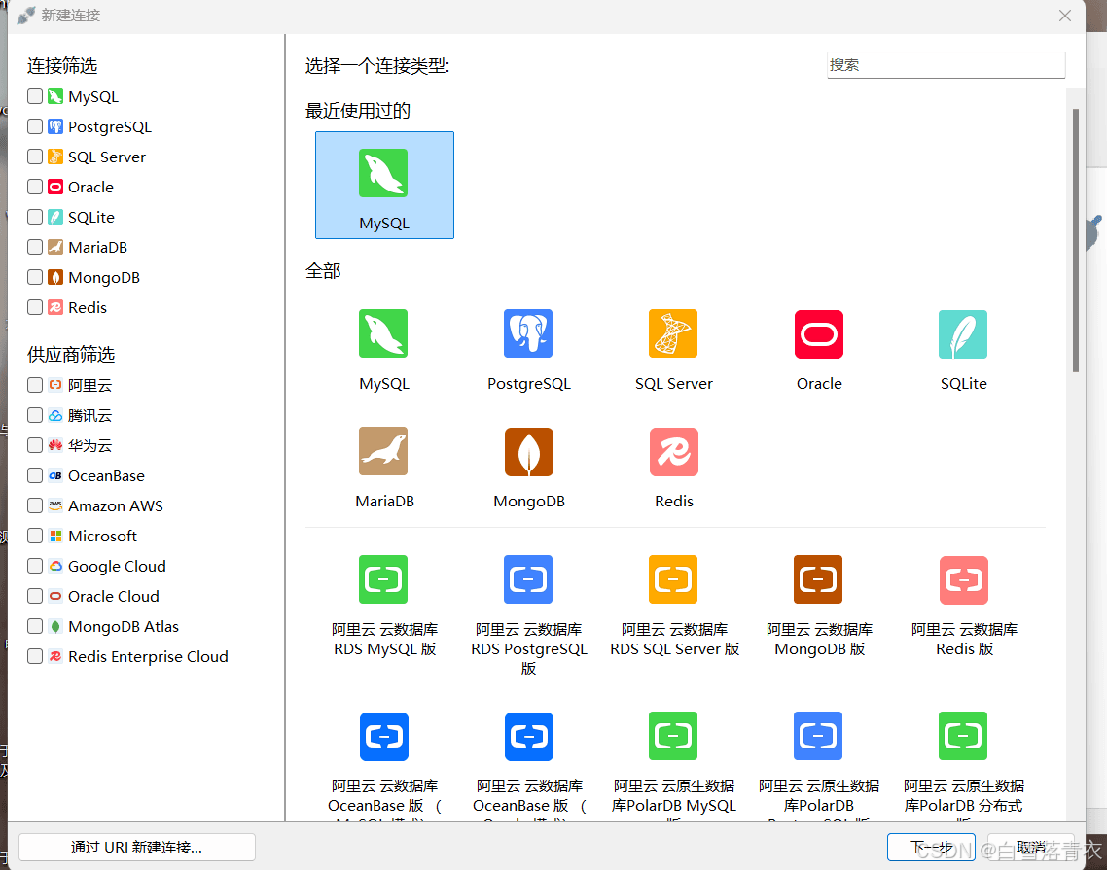Enable the 阿里云 vendor filter checkbox
This screenshot has height=870, width=1107.
(35, 386)
